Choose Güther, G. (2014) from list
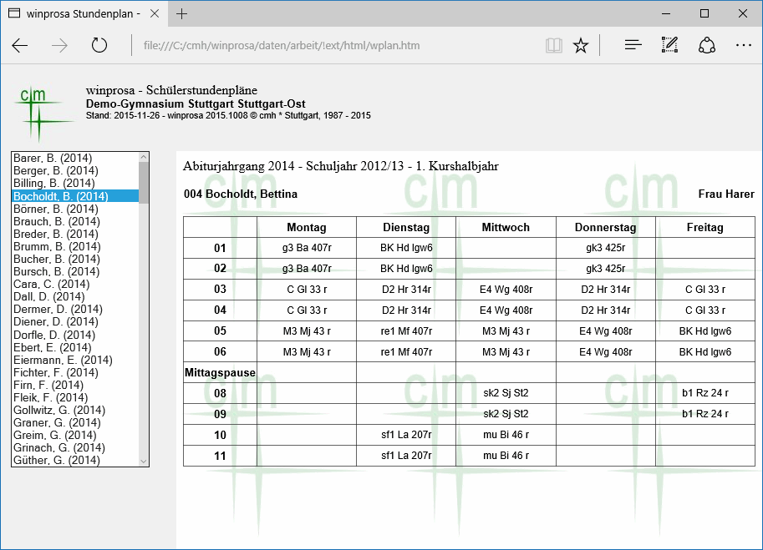Image resolution: width=763 pixels, height=550 pixels. [x=57, y=461]
